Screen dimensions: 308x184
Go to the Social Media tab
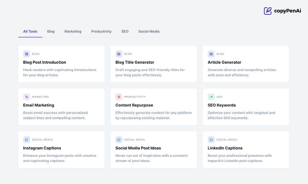click(149, 32)
